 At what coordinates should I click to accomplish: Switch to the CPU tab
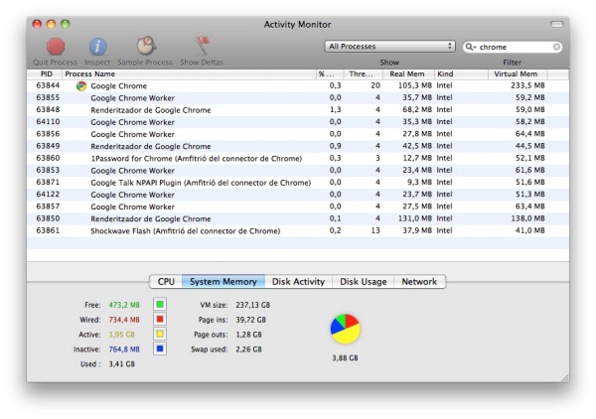point(166,282)
